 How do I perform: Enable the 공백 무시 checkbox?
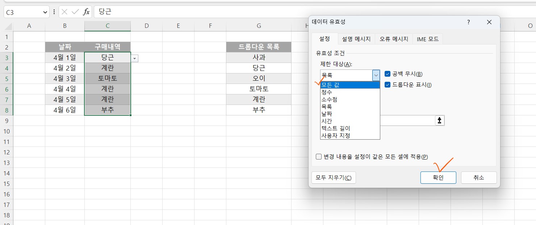click(388, 74)
